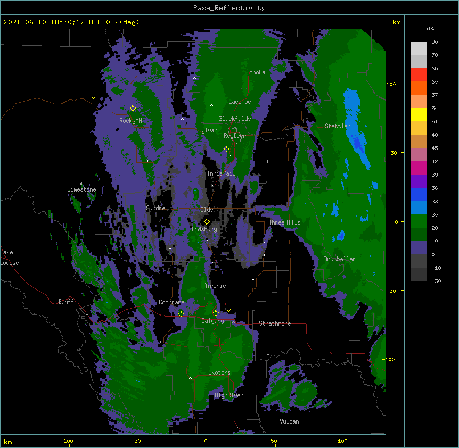Click the Strathmore town label
The image size is (459, 448).
point(275,323)
